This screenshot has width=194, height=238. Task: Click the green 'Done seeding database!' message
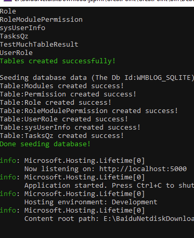pos(45,144)
